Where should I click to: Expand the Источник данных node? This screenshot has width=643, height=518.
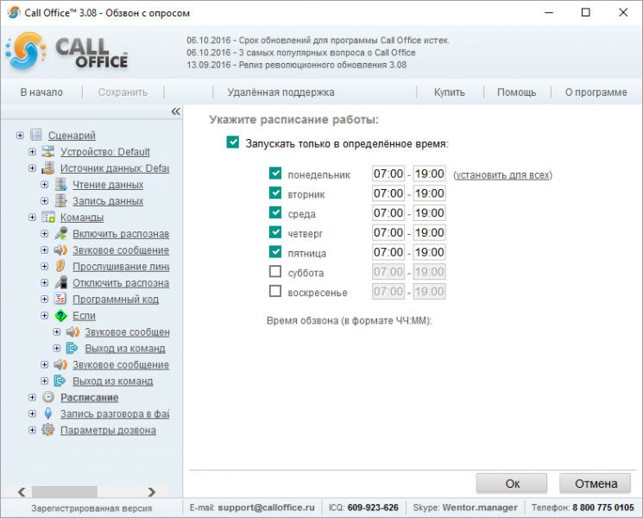point(33,168)
